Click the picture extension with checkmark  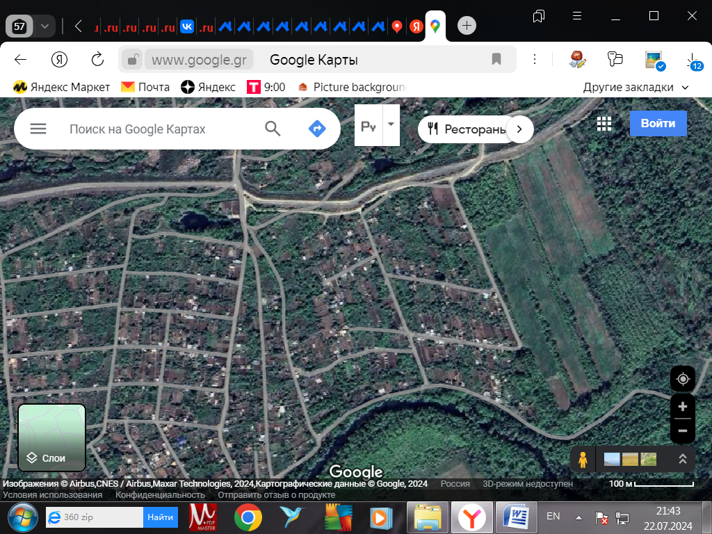tap(655, 60)
